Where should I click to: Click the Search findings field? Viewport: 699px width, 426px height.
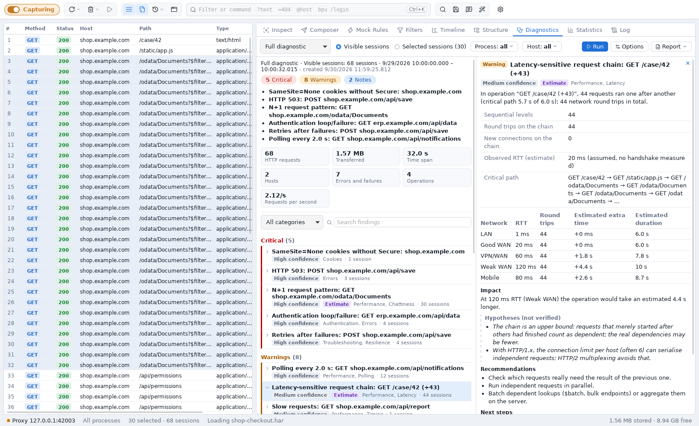(402, 222)
